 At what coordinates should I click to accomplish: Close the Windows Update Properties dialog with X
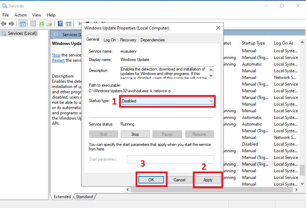click(218, 28)
